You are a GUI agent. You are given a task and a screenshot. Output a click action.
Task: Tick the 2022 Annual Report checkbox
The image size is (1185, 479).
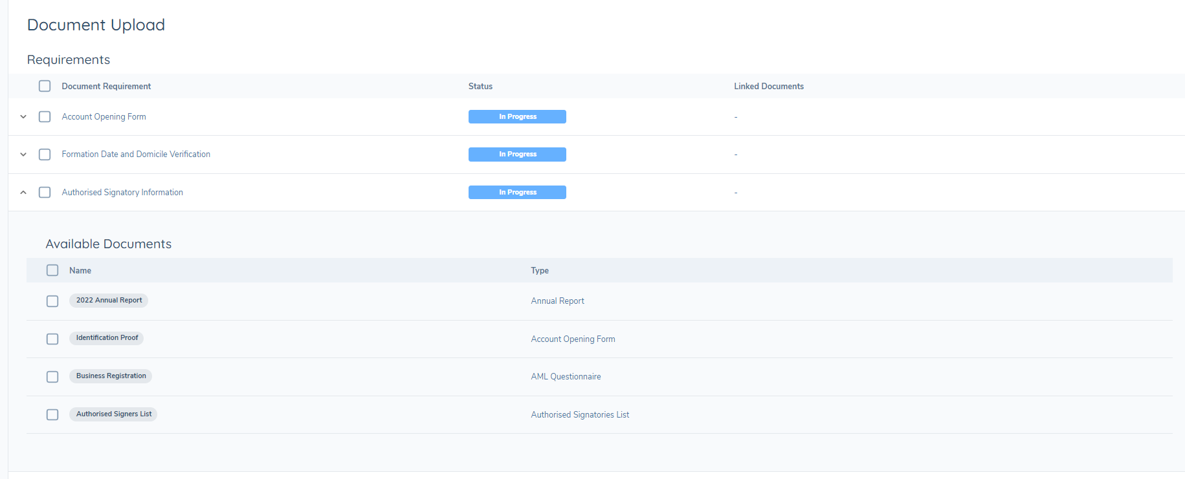pyautogui.click(x=52, y=301)
